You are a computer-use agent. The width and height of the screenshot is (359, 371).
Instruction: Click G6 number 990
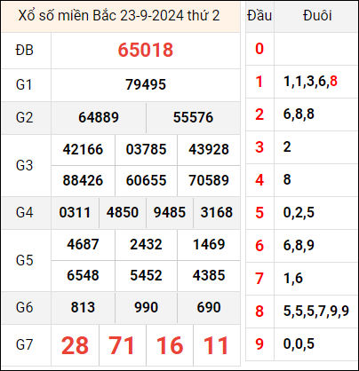point(146,308)
